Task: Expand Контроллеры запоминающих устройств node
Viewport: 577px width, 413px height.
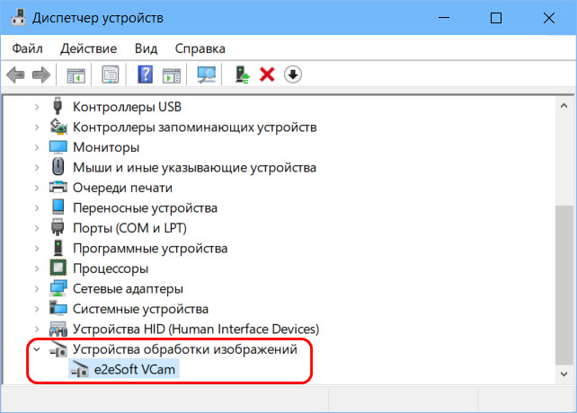Action: point(37,127)
